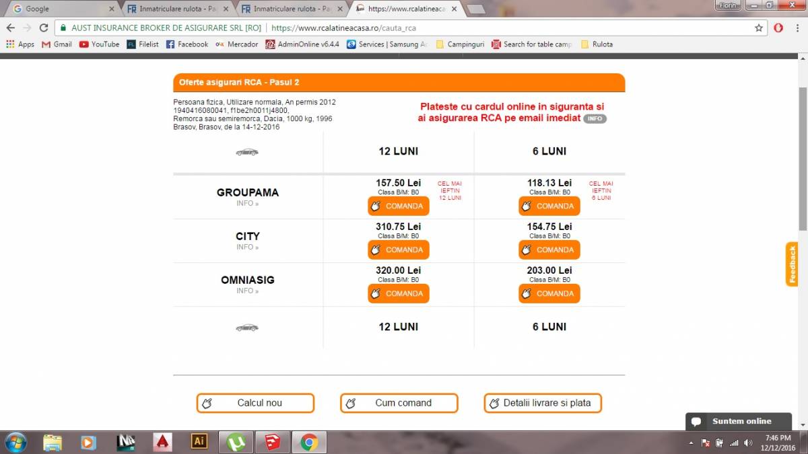Image resolution: width=808 pixels, height=454 pixels.
Task: Open the YouTube bookmark
Action: pyautogui.click(x=99, y=44)
